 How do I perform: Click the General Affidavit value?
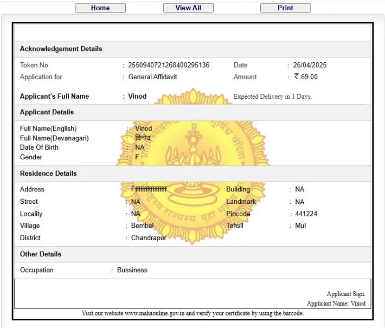(x=152, y=77)
